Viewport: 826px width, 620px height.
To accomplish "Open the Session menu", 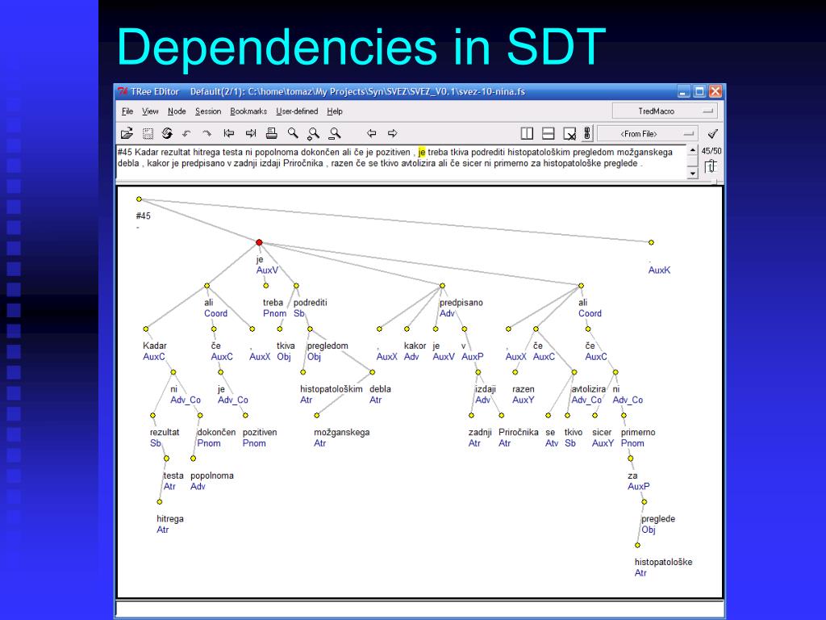I will coord(208,111).
